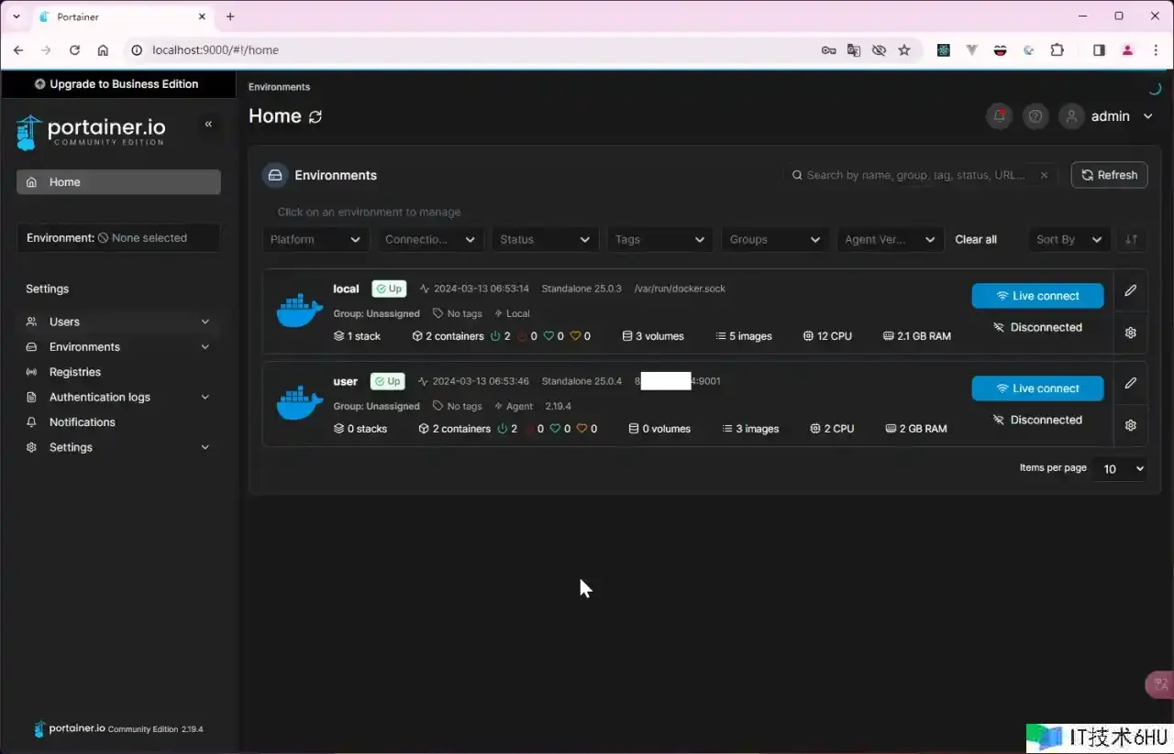Open the help question mark icon
Image resolution: width=1174 pixels, height=754 pixels.
pos(1036,116)
